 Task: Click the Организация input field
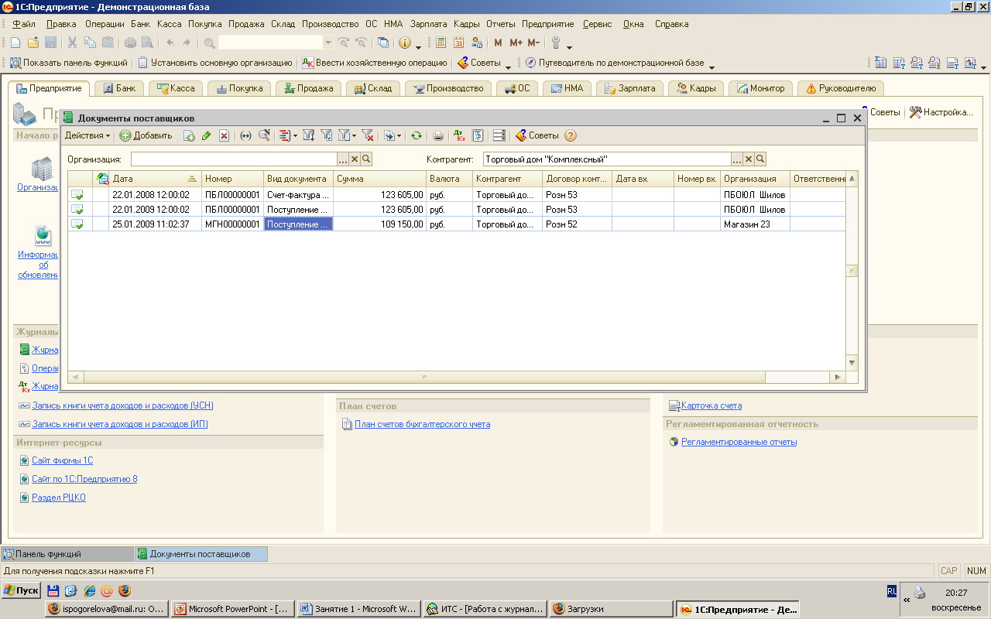(234, 159)
